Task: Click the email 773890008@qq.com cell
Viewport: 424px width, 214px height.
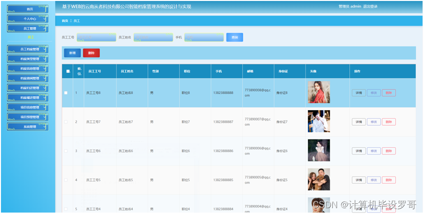Action: coord(258,93)
